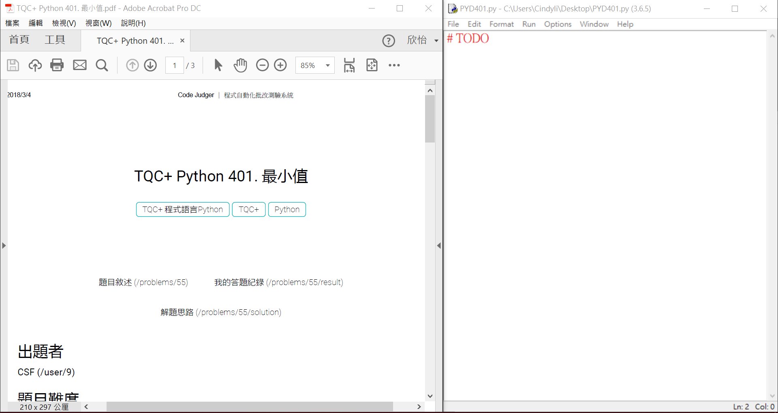Click the TQC+ tag button
This screenshot has width=778, height=413.
pyautogui.click(x=249, y=209)
